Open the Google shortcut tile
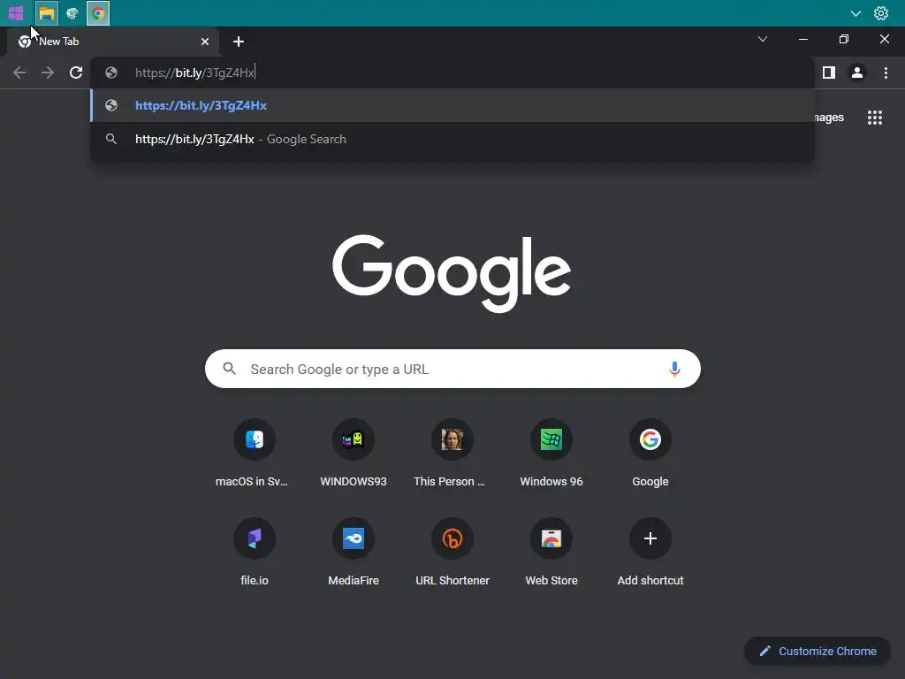 650,454
